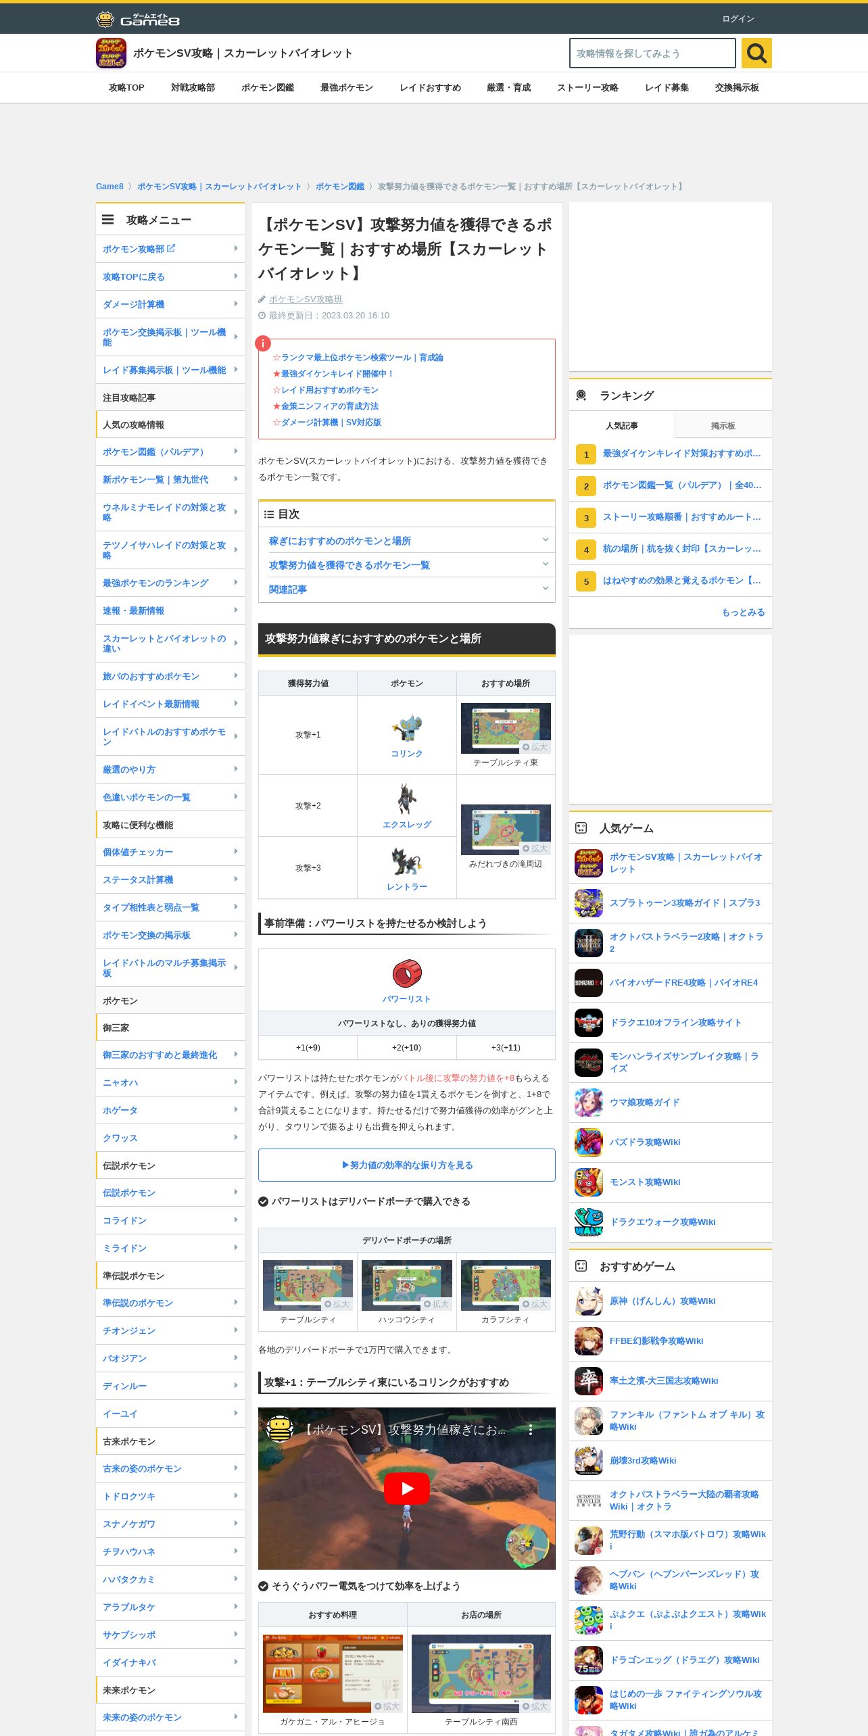Click the パズドラ game icon

(588, 1142)
